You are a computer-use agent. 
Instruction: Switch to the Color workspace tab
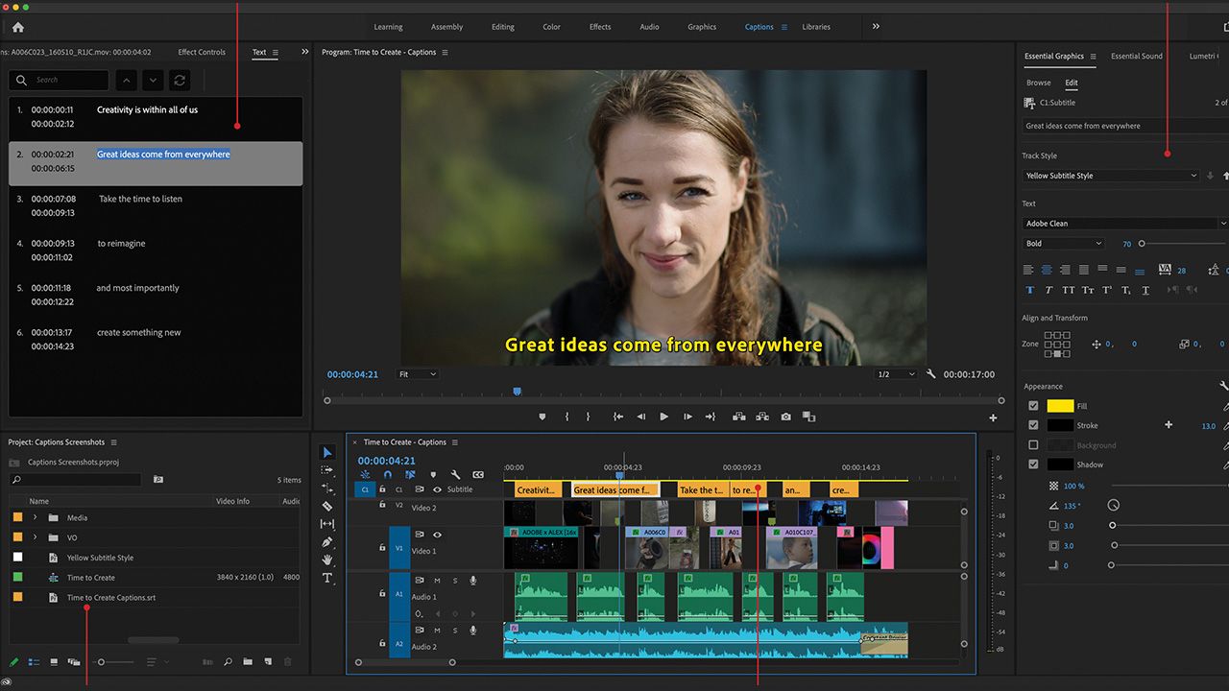click(551, 27)
